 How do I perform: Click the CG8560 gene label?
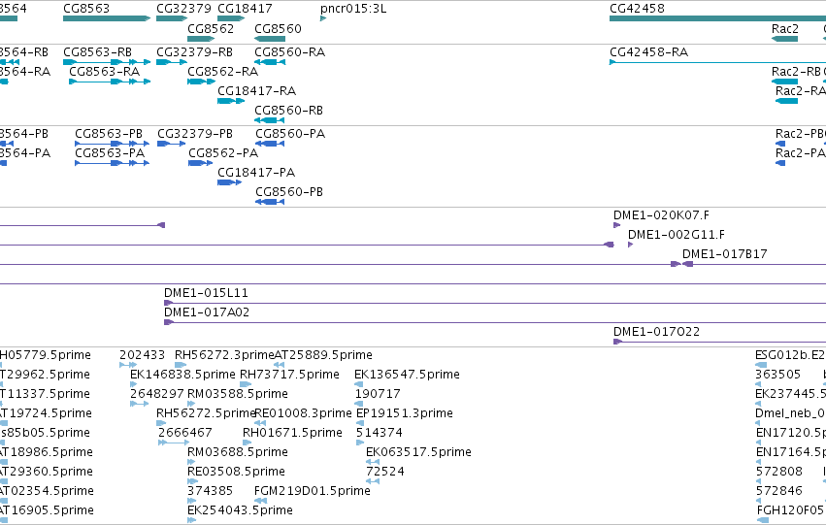pyautogui.click(x=279, y=28)
